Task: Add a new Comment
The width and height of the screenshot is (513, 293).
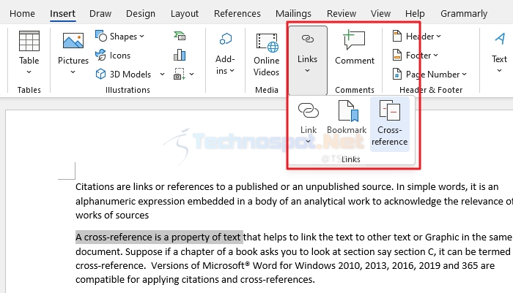Action: click(354, 47)
